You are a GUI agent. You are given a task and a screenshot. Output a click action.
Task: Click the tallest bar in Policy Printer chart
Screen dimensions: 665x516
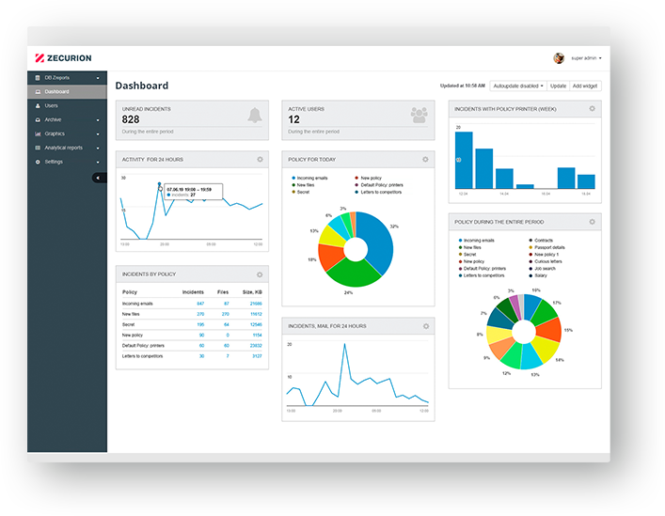(x=464, y=160)
